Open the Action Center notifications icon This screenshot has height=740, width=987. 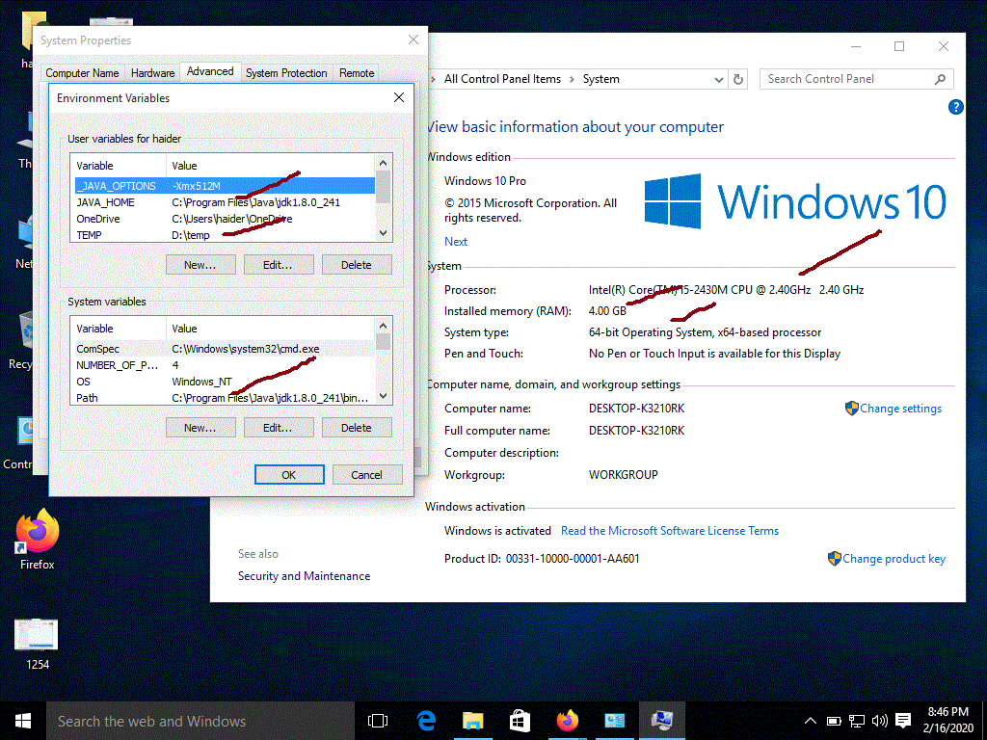click(x=903, y=721)
